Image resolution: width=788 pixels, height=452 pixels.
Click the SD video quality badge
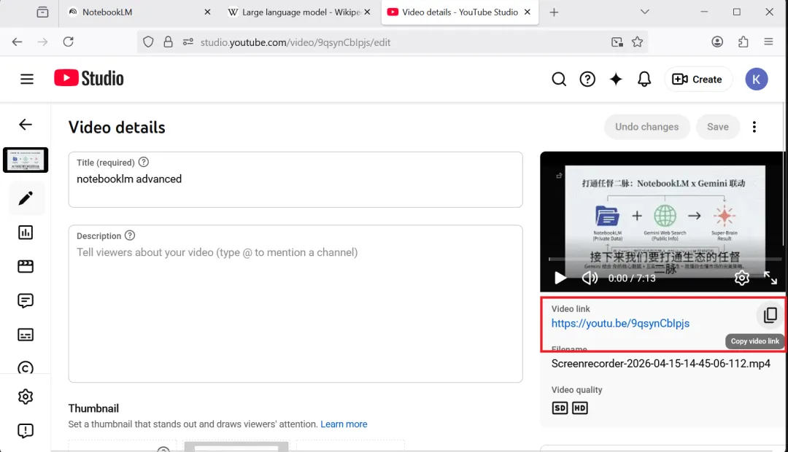560,408
